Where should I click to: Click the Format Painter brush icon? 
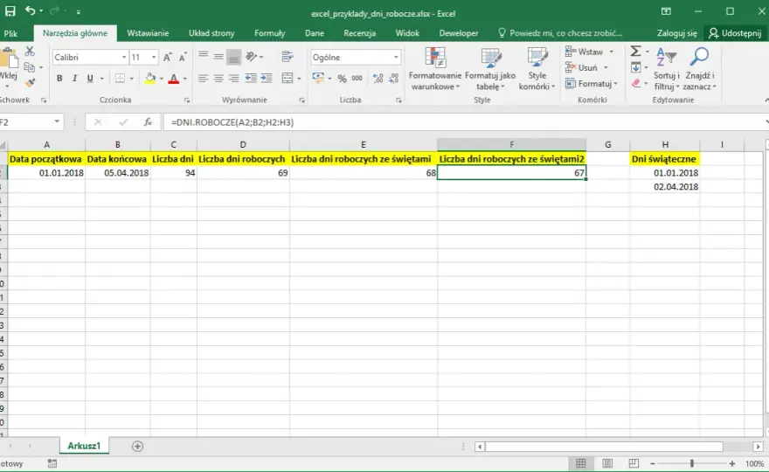click(30, 82)
